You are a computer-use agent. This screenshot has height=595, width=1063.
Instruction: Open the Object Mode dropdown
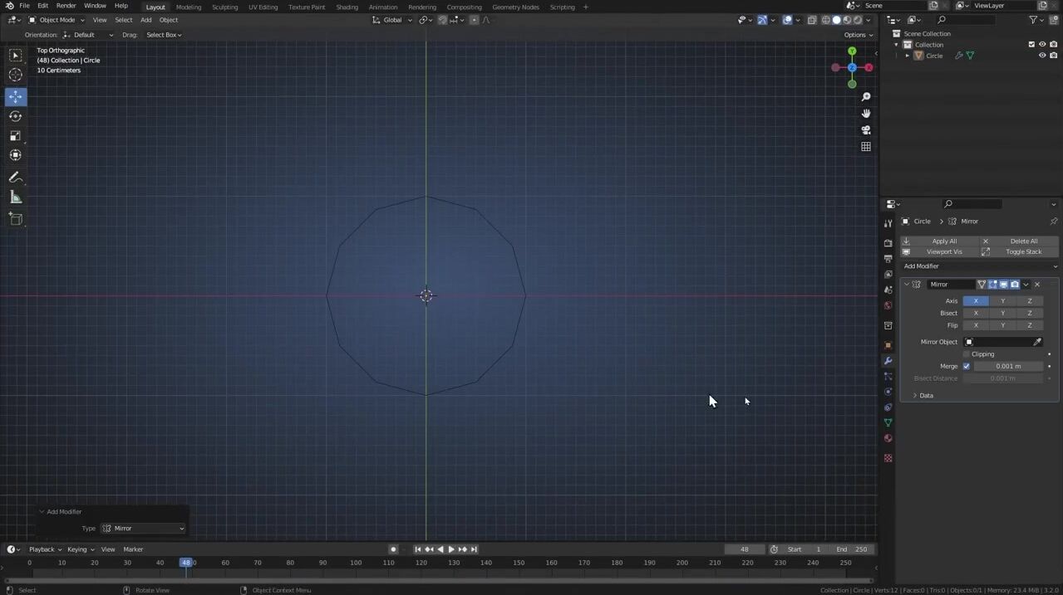tap(57, 20)
